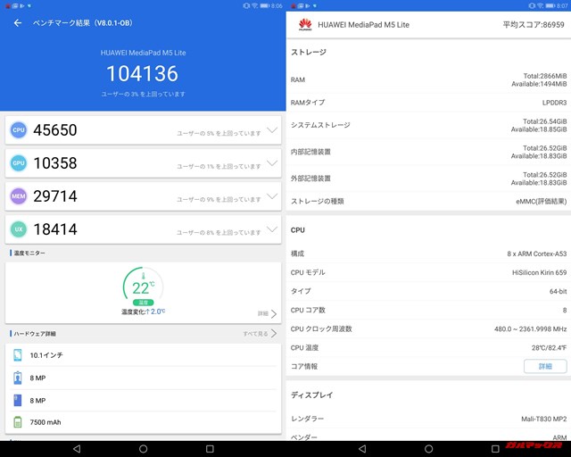Tap the RAMタイプ LPDDR3 value
The height and width of the screenshot is (457, 571).
(554, 103)
